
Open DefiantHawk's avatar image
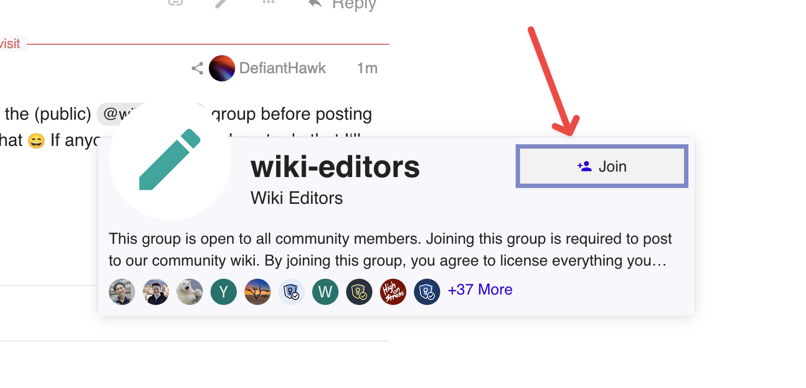(222, 68)
